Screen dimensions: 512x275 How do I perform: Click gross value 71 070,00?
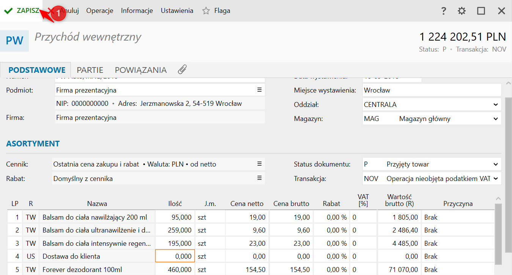tap(399, 270)
